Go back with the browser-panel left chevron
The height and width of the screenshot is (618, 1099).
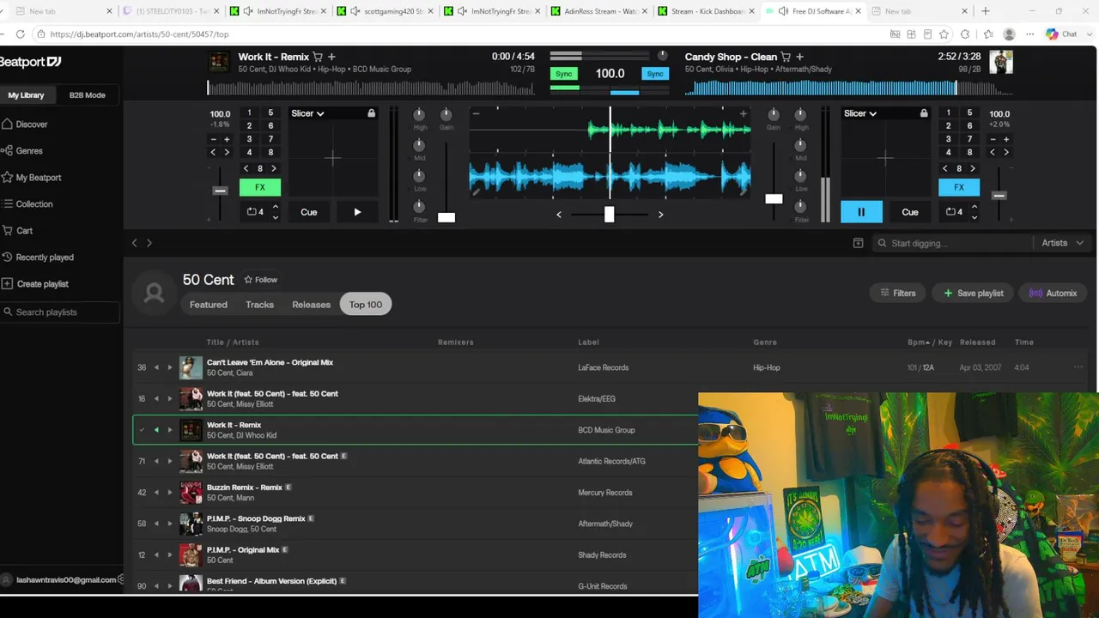point(134,243)
